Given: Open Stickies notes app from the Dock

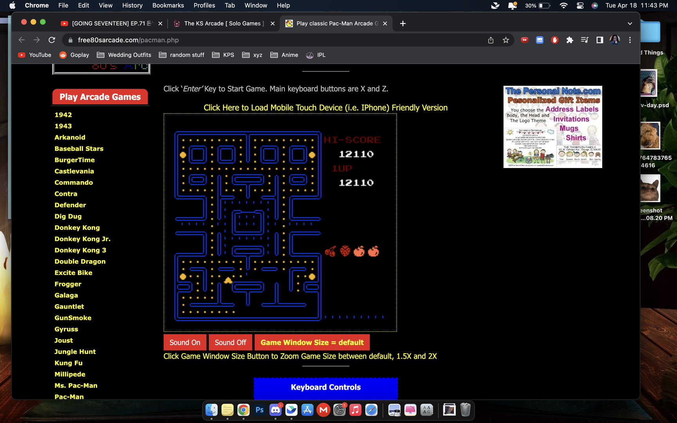Looking at the screenshot, I should (x=227, y=410).
